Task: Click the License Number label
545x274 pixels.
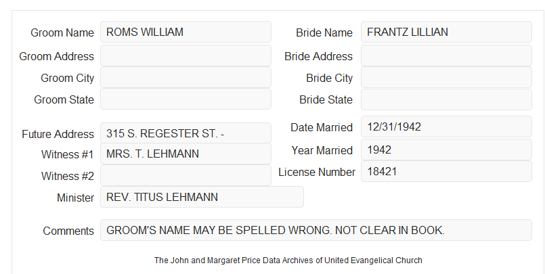Action: [317, 173]
